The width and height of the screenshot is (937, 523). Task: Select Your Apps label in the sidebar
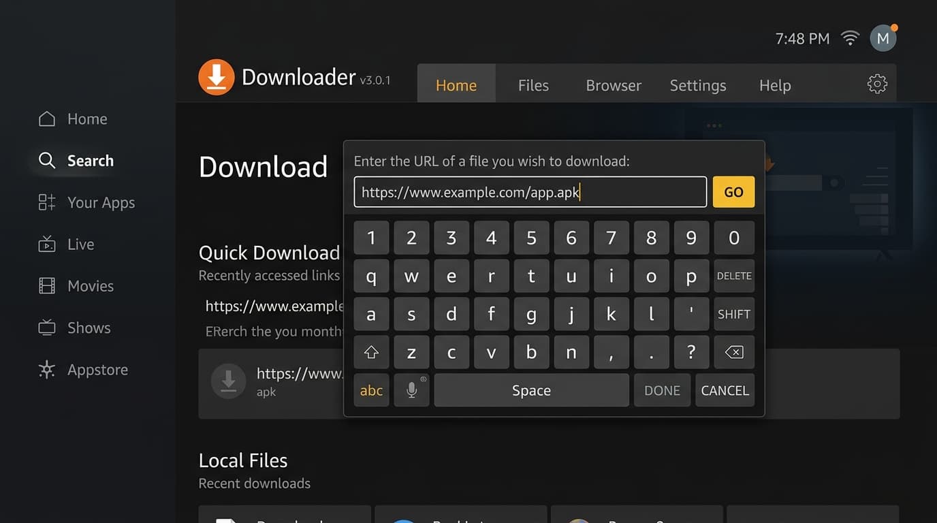coord(101,202)
